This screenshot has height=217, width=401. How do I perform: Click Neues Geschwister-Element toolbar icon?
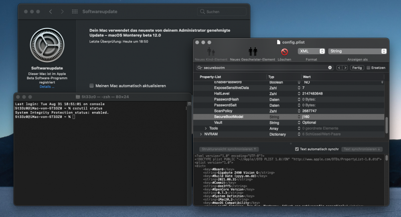coord(253,52)
